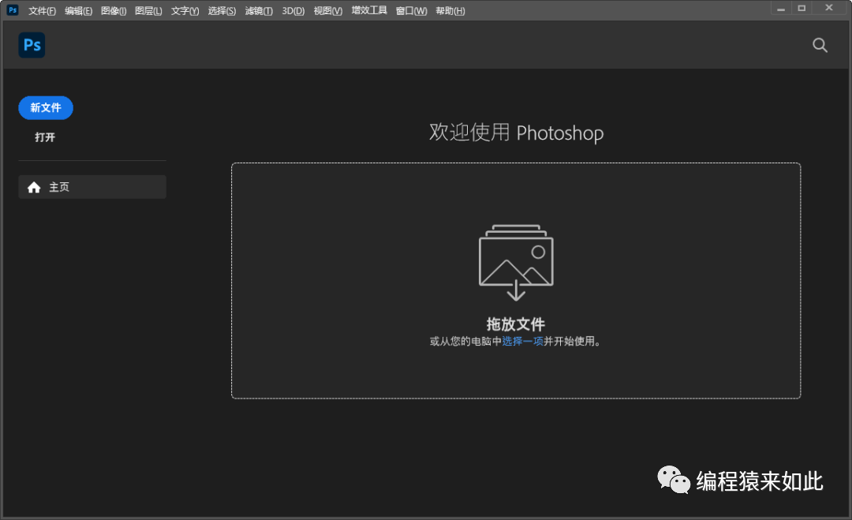Close the Photoshop window
852x520 pixels.
[x=828, y=8]
